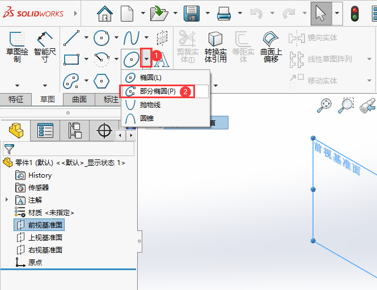Click the 线性草图阵列 button

(x=320, y=59)
